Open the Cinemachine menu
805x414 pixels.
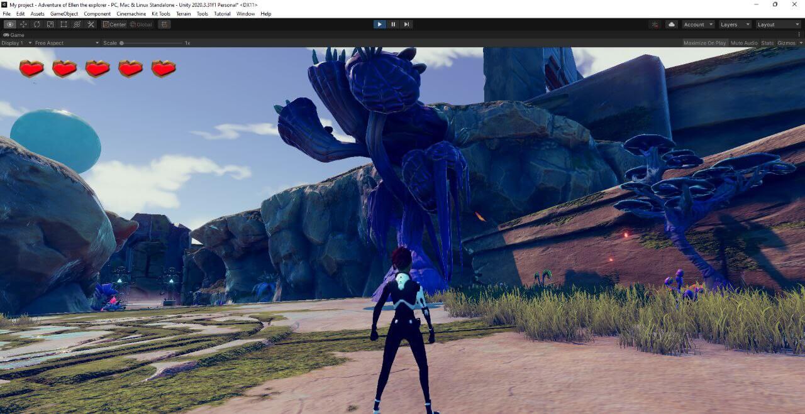131,14
